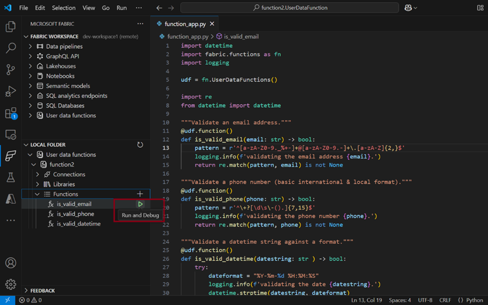488x305 pixels.
Task: Open the Run and Debug activity bar icon
Action: [x=11, y=91]
